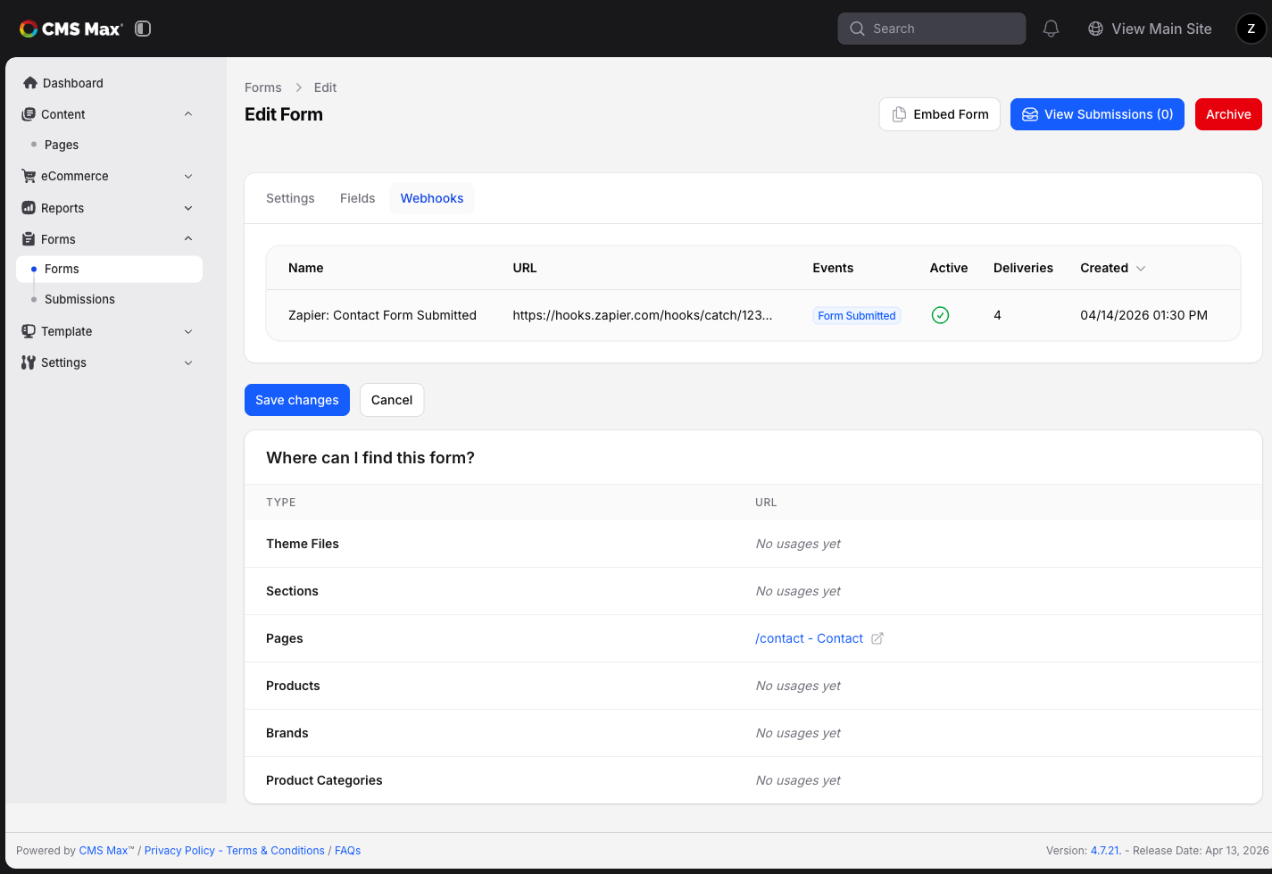Click the Embed Form button
The image size is (1272, 874).
(x=939, y=114)
